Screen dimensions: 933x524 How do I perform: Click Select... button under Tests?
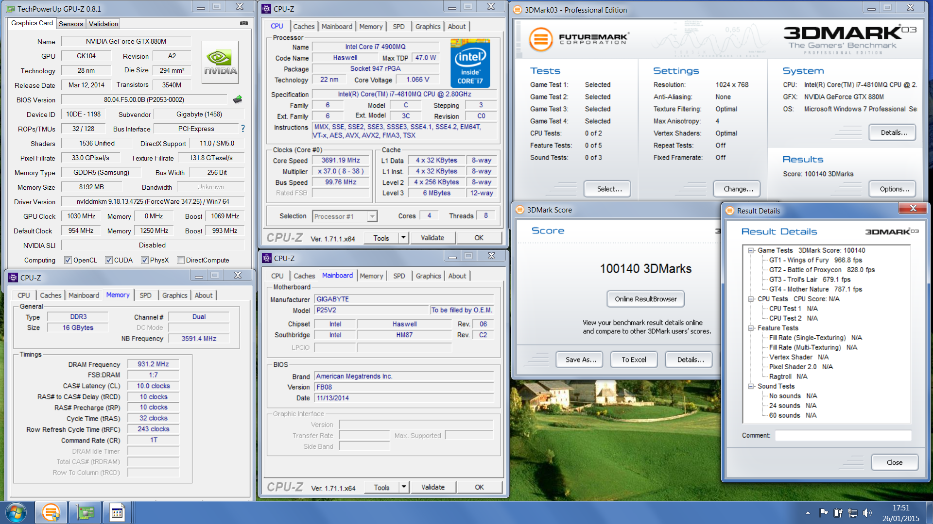point(607,189)
